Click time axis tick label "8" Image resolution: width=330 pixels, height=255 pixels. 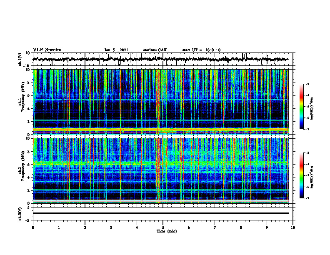tap(241, 227)
